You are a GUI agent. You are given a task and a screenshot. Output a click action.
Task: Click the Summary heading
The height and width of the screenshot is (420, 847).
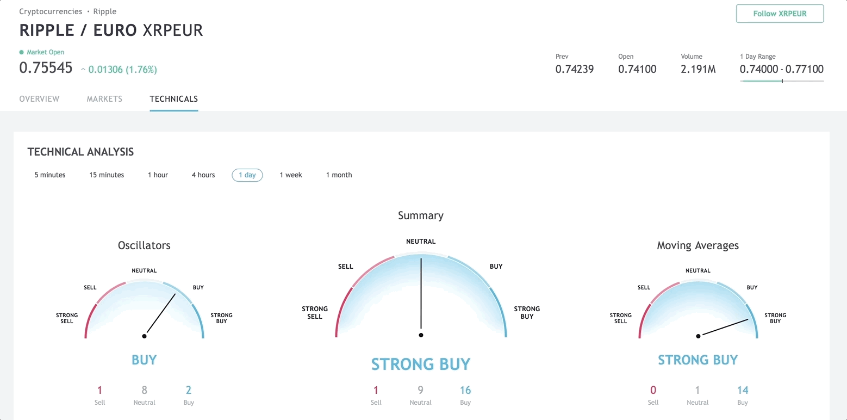421,215
